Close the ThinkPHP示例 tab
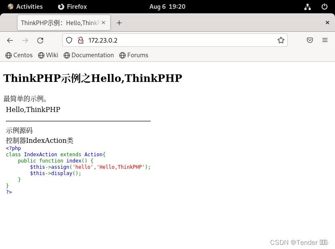The image size is (335, 249). [103, 23]
